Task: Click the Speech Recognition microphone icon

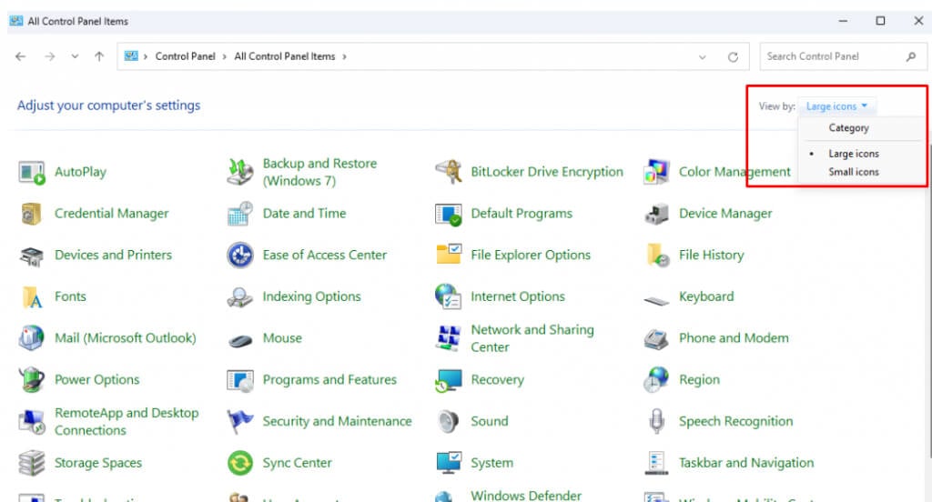Action: tap(657, 422)
